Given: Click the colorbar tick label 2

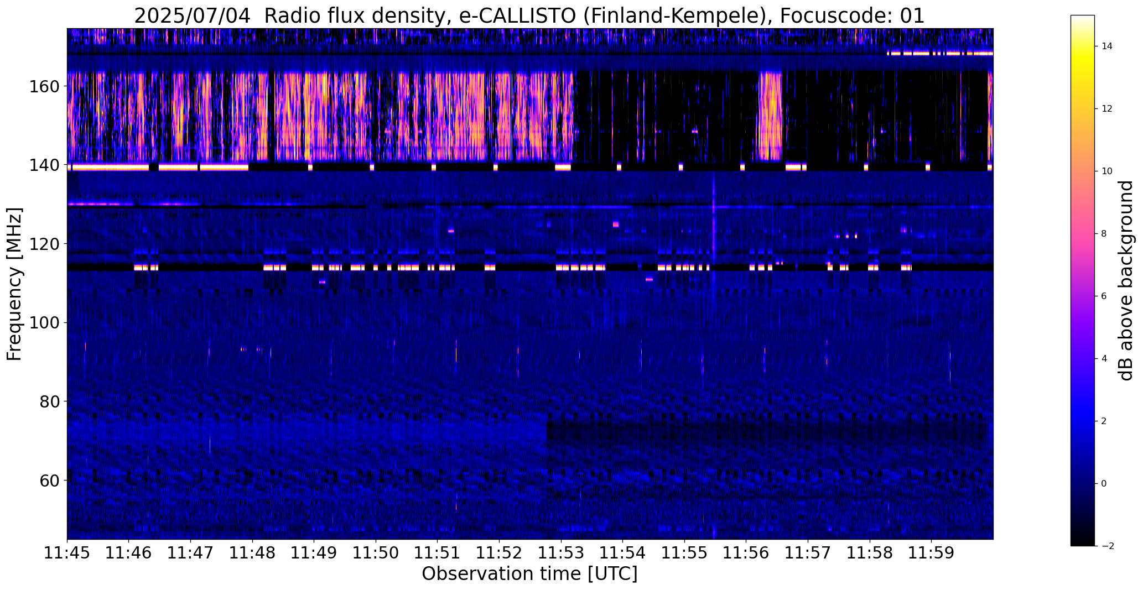Looking at the screenshot, I should tap(1104, 421).
